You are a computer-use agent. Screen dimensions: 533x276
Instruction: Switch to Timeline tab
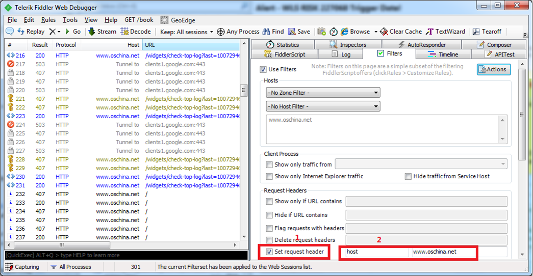click(443, 54)
